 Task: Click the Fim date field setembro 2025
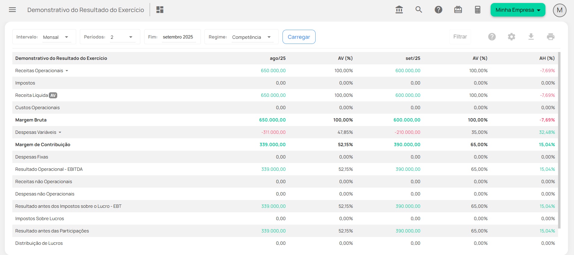point(178,37)
